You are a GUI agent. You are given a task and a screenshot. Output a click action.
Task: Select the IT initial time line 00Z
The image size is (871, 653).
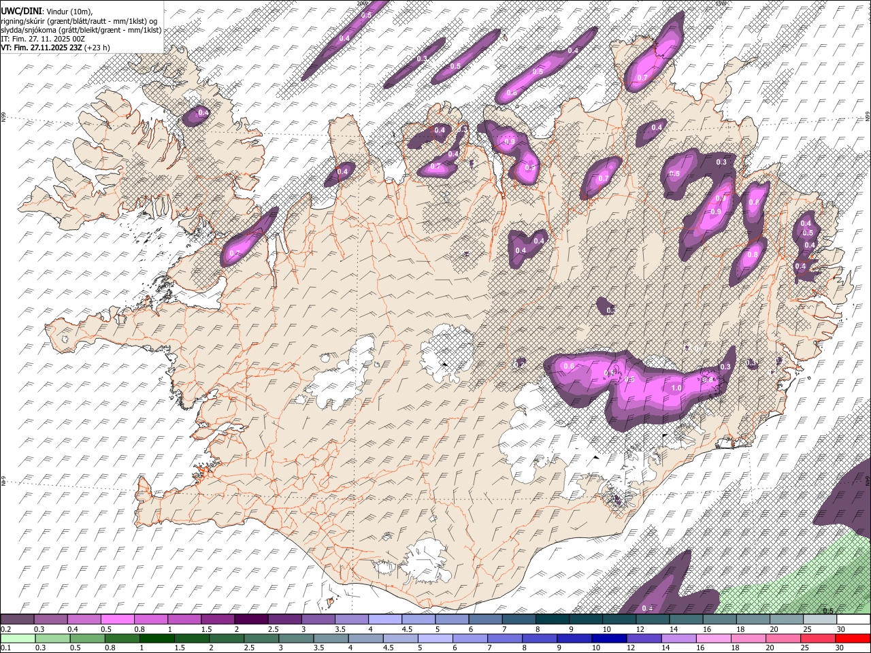[x=43, y=39]
